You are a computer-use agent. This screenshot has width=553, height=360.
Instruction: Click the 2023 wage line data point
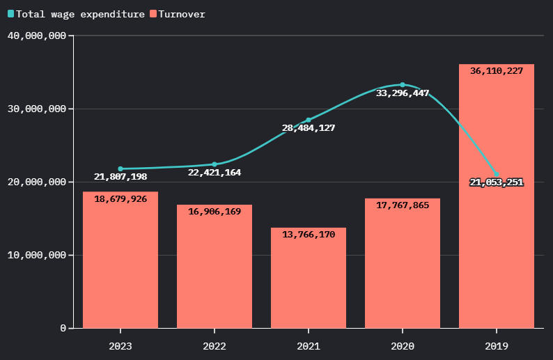(120, 169)
